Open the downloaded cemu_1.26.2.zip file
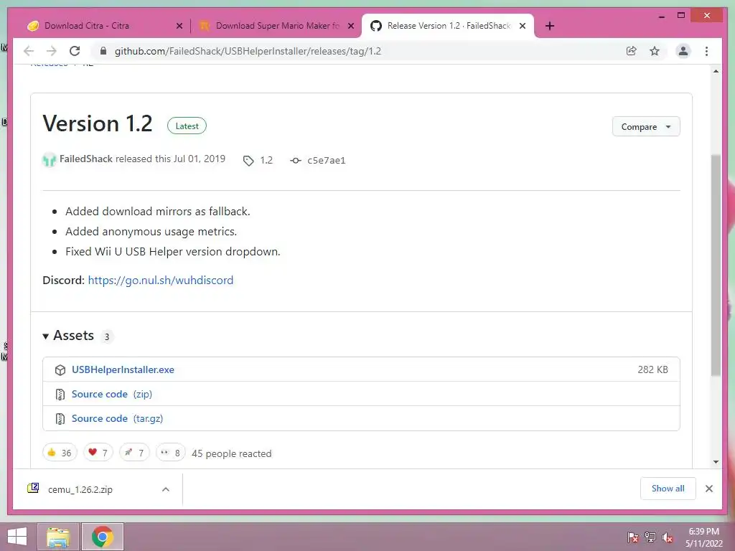This screenshot has height=551, width=735. coord(80,489)
